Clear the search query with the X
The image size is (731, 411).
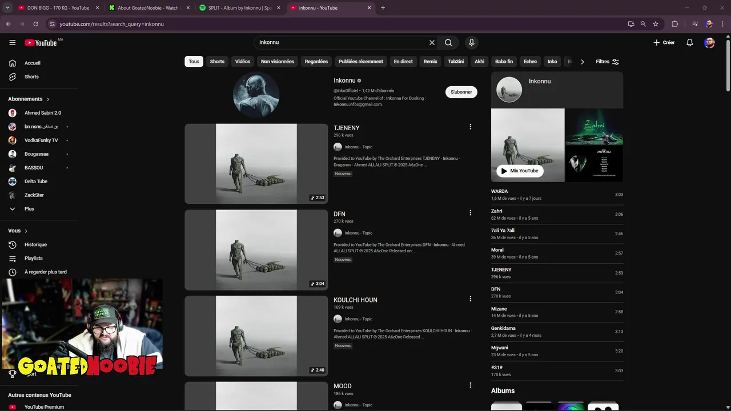pyautogui.click(x=432, y=42)
